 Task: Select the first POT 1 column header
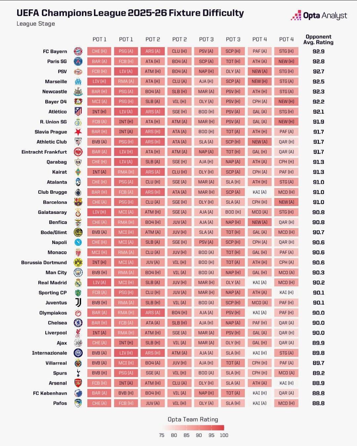[99, 39]
